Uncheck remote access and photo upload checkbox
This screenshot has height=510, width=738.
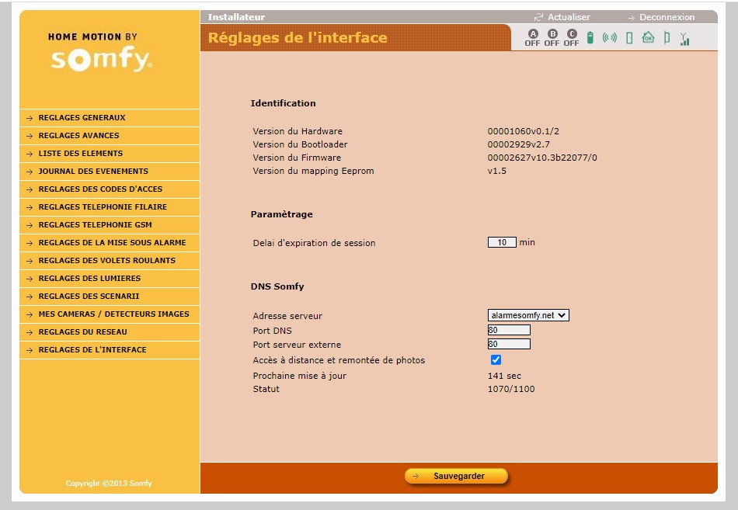[x=496, y=360]
